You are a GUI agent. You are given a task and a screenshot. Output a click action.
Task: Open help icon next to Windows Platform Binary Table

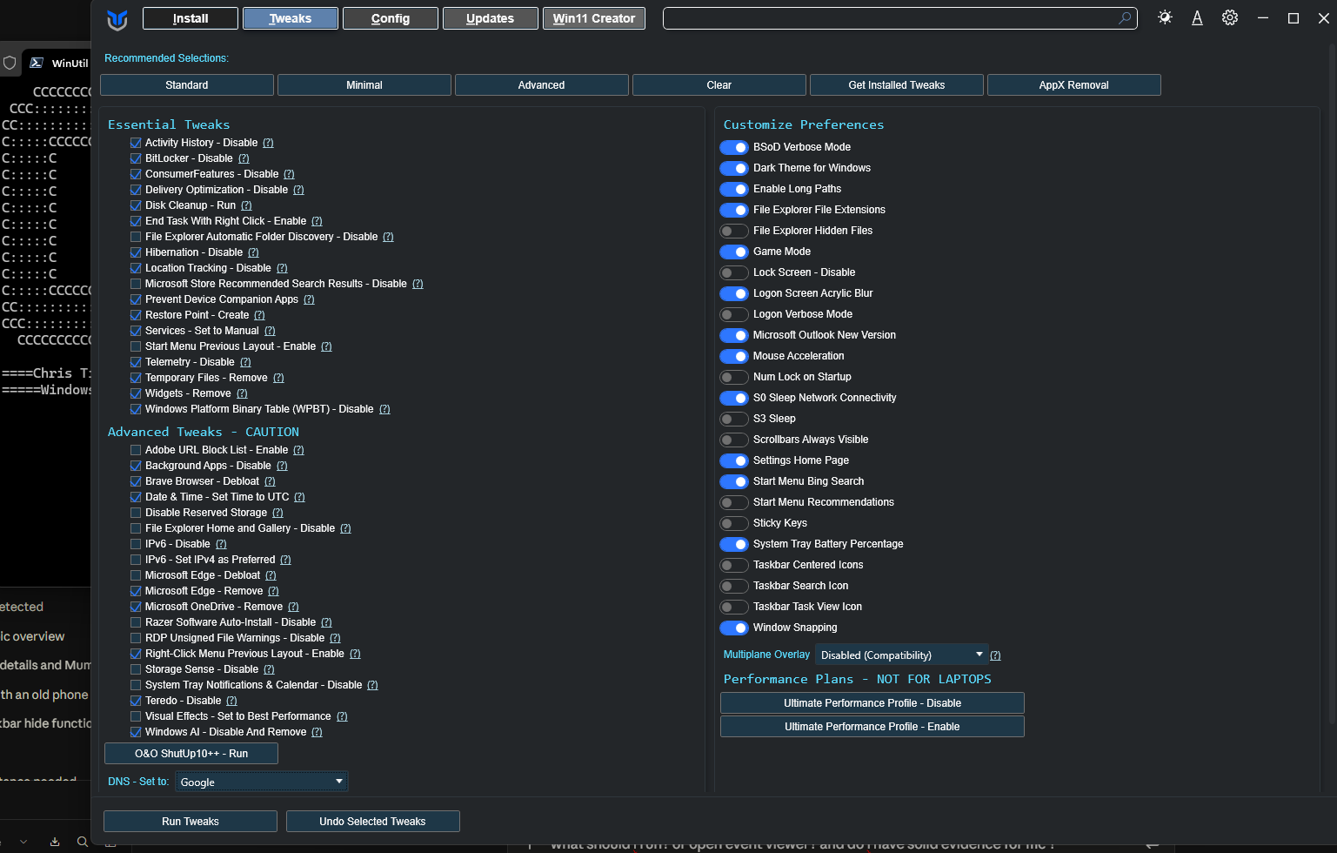384,409
